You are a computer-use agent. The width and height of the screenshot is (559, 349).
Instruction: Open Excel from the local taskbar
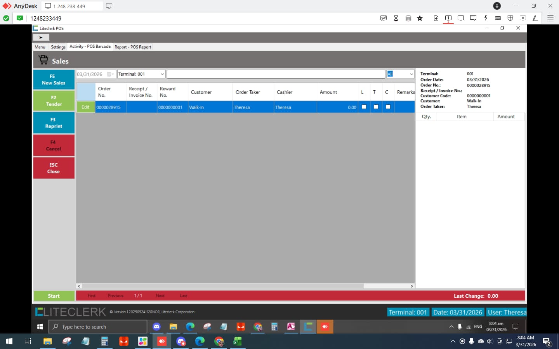click(x=238, y=341)
